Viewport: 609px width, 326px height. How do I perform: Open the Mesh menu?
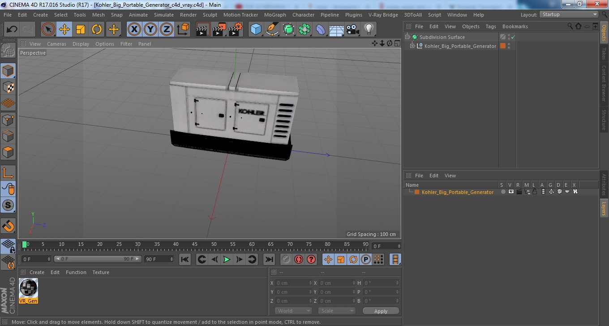(x=99, y=15)
